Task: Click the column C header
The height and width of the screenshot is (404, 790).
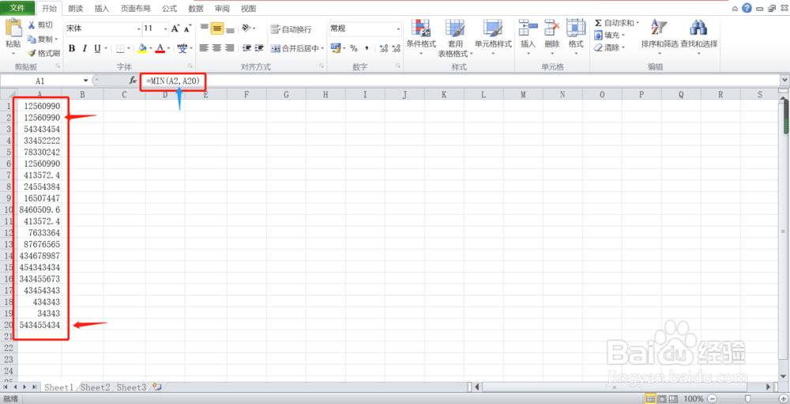Action: click(x=124, y=94)
